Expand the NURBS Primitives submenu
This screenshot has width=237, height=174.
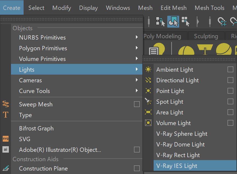137,37
